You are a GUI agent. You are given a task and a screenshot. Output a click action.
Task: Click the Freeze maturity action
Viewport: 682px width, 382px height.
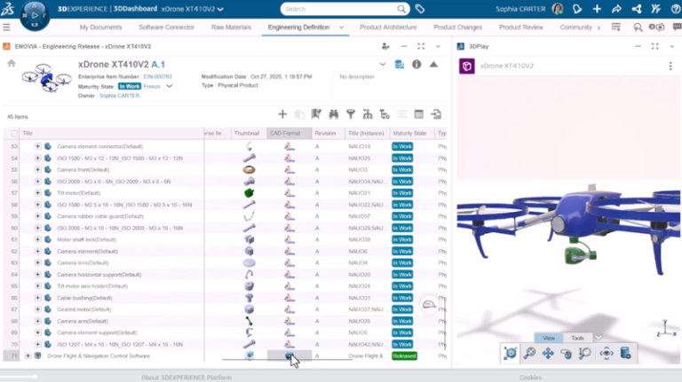pyautogui.click(x=152, y=86)
